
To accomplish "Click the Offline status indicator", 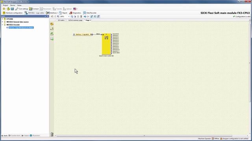I will 215,139.
